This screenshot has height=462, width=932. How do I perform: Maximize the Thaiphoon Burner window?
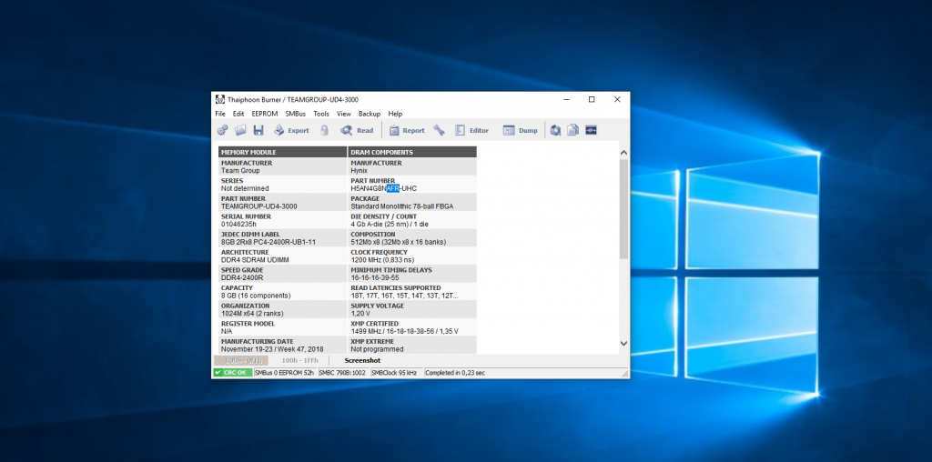coord(592,100)
